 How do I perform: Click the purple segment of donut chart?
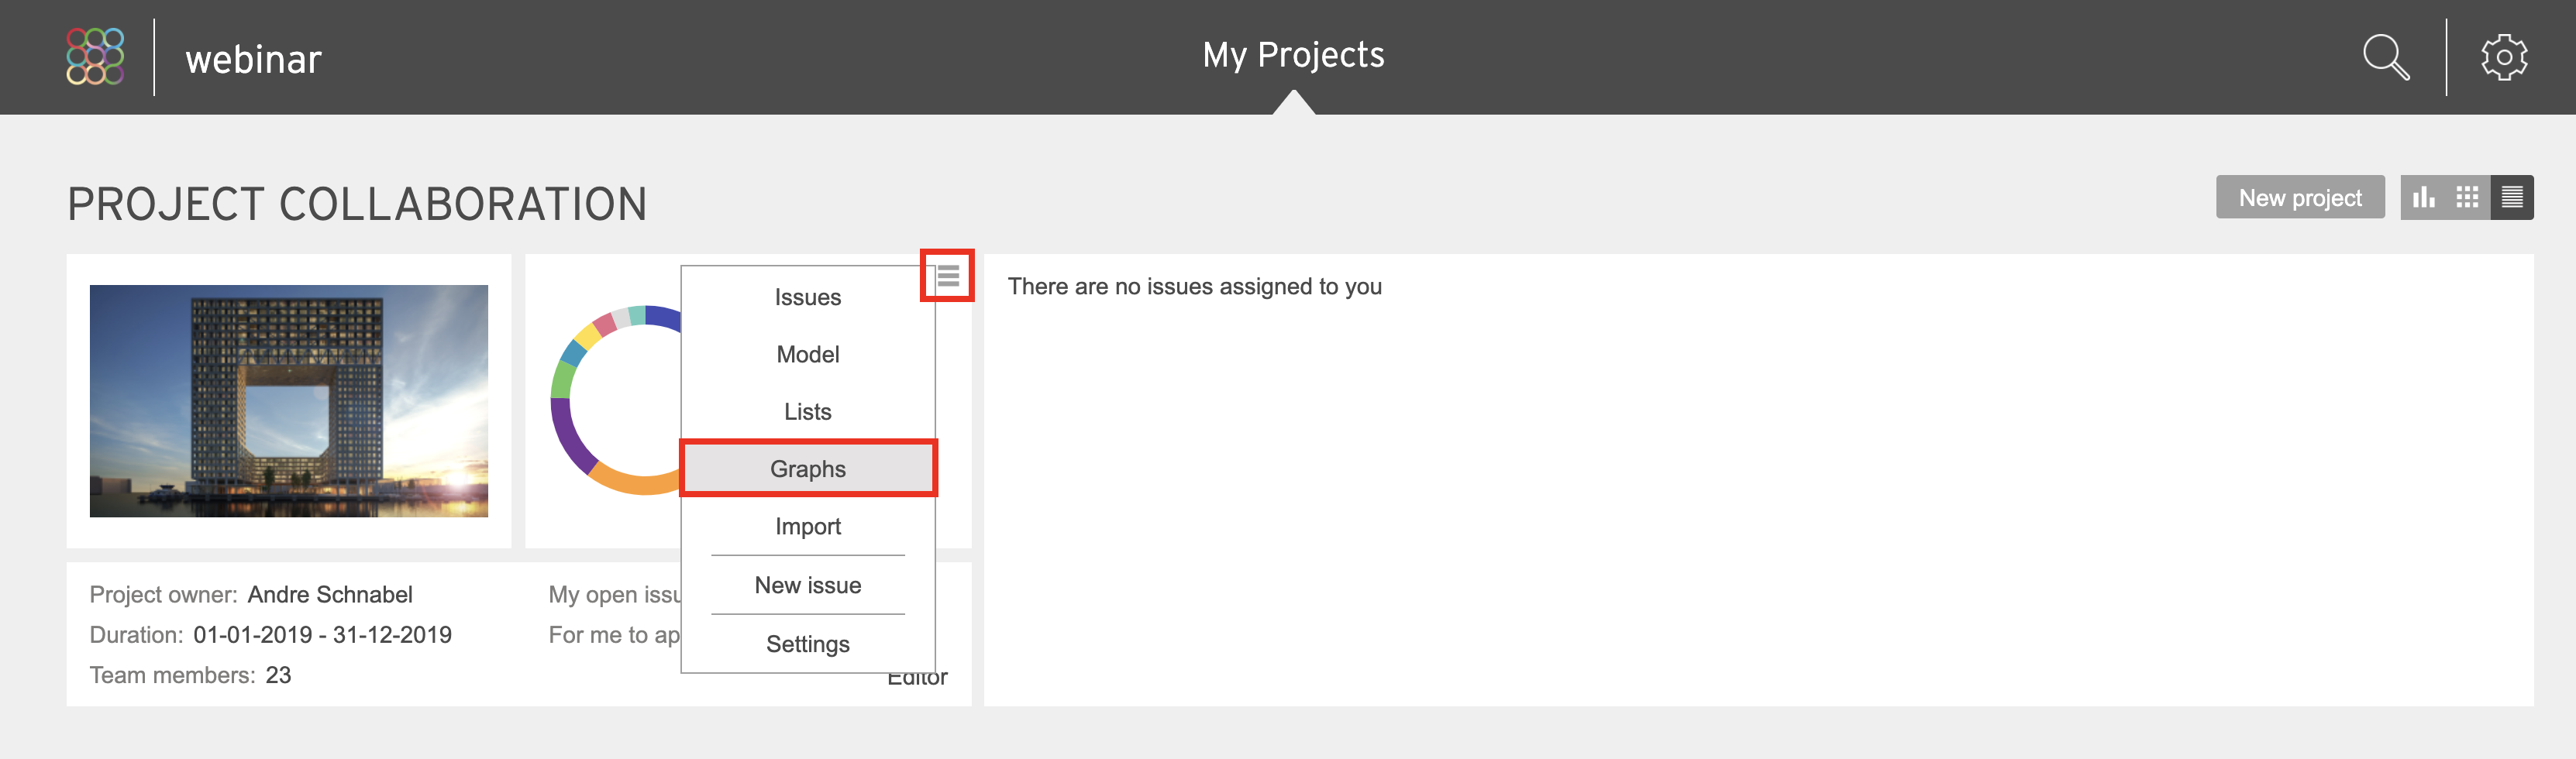coord(567,438)
